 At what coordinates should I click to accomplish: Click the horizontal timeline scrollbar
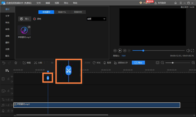[62, 115]
